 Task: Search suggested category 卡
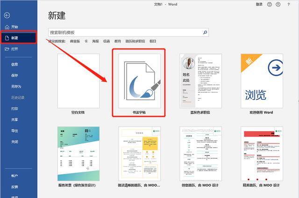pos(86,41)
